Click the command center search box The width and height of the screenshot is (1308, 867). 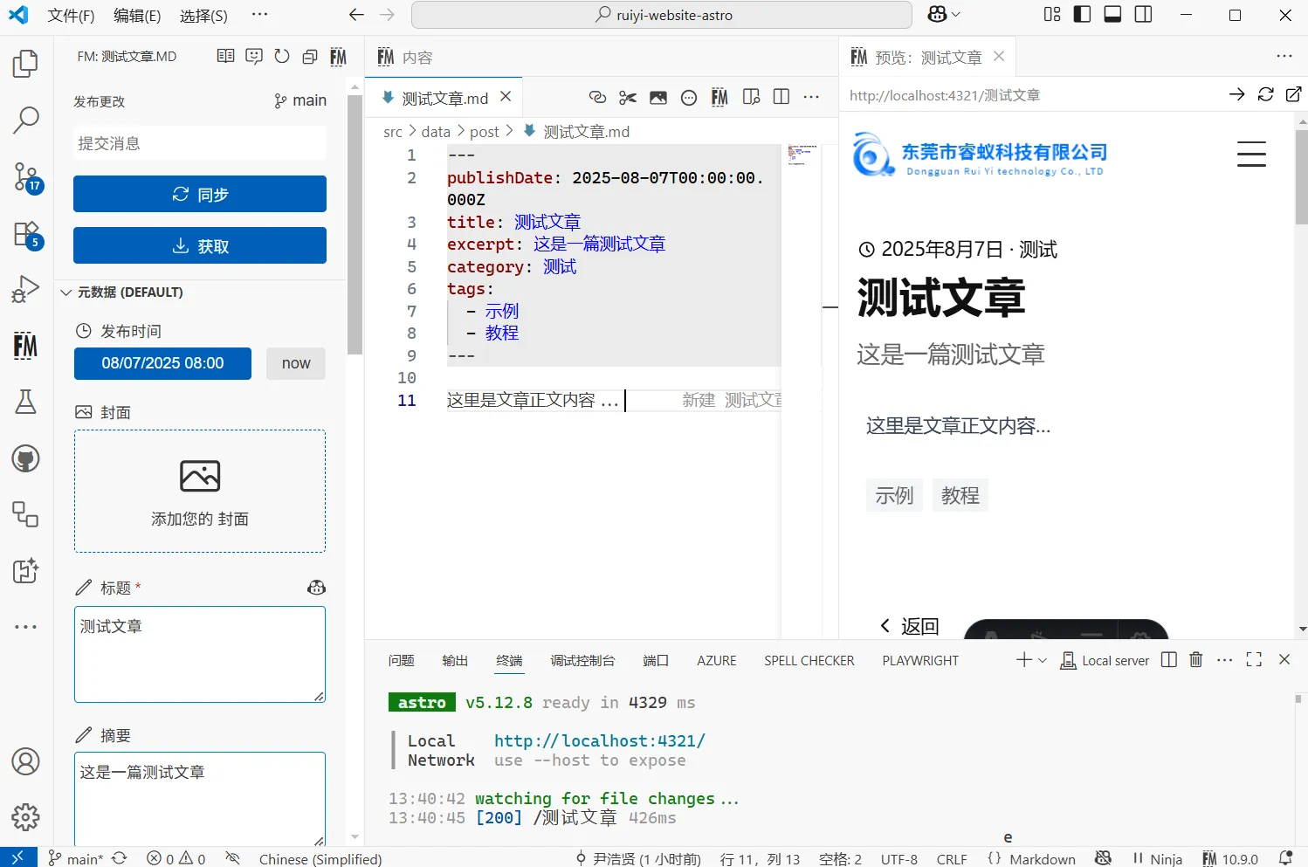pyautogui.click(x=662, y=15)
